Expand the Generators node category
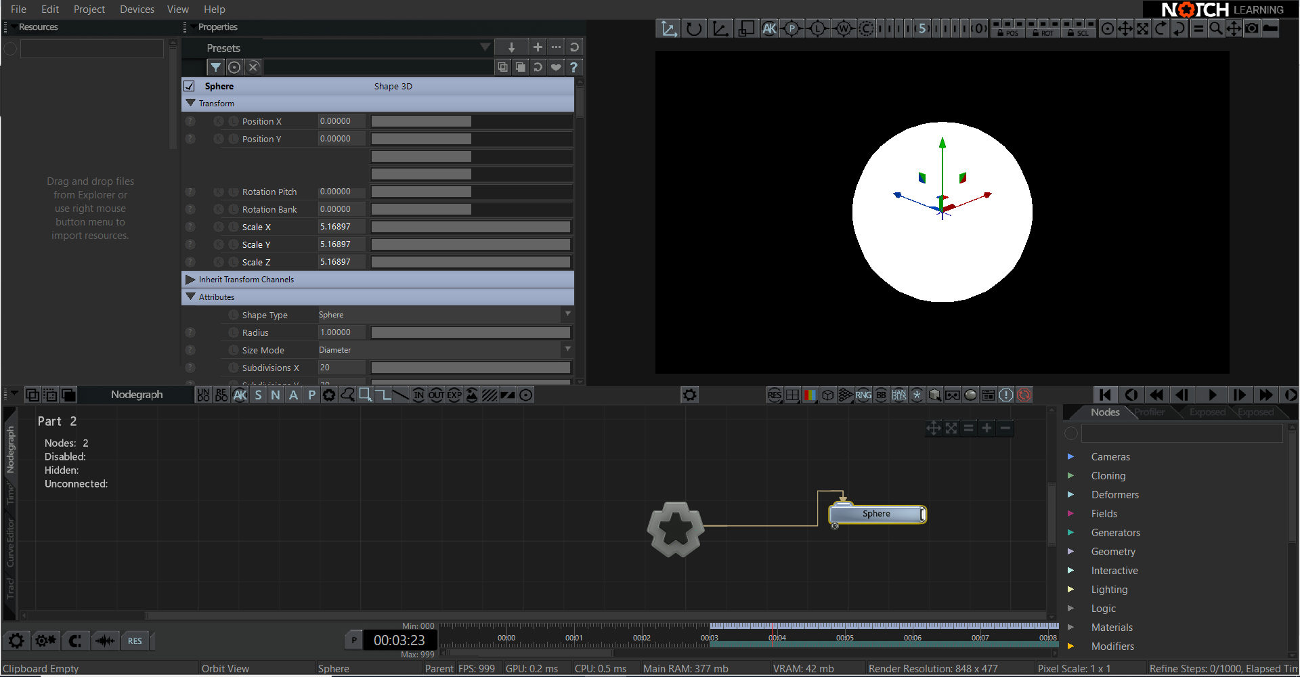Viewport: 1300px width, 677px height. pyautogui.click(x=1070, y=532)
